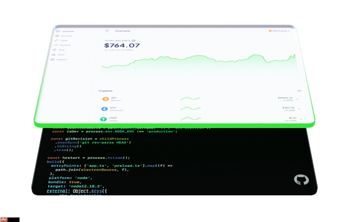349x222 pixels.
Task: Select Account in the sidebar
Action: 67,36
